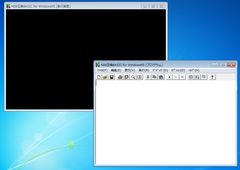Copy selection with copy icon
Viewport: 240px width, 170px height.
[154, 77]
